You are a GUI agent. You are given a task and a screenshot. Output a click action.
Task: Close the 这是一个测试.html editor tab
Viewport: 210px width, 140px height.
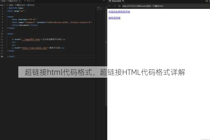coord(19,1)
